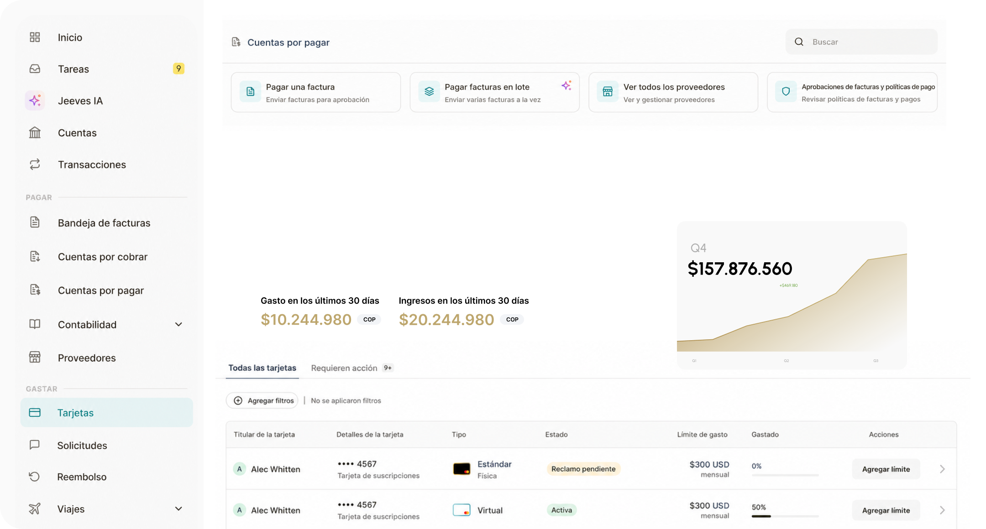Open details chevron for Reclamo pendiente row
The height and width of the screenshot is (529, 986).
click(x=942, y=469)
